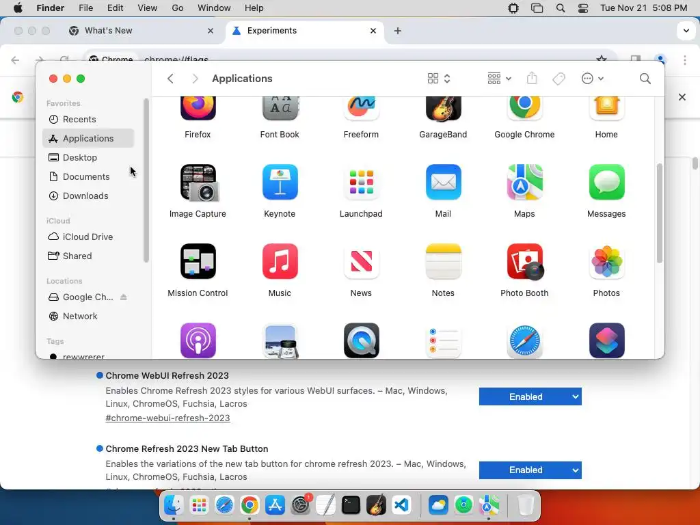Select the Mission Control app icon
The image size is (700, 525).
pos(198,261)
